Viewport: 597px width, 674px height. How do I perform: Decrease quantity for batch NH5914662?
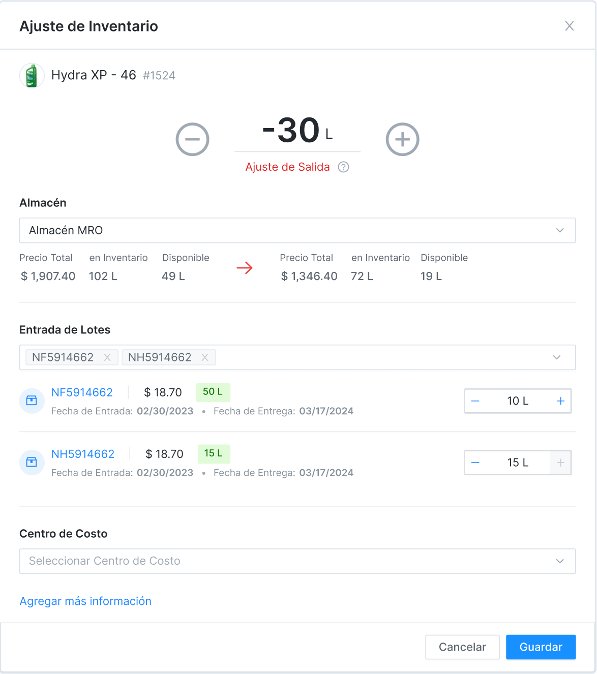[475, 463]
